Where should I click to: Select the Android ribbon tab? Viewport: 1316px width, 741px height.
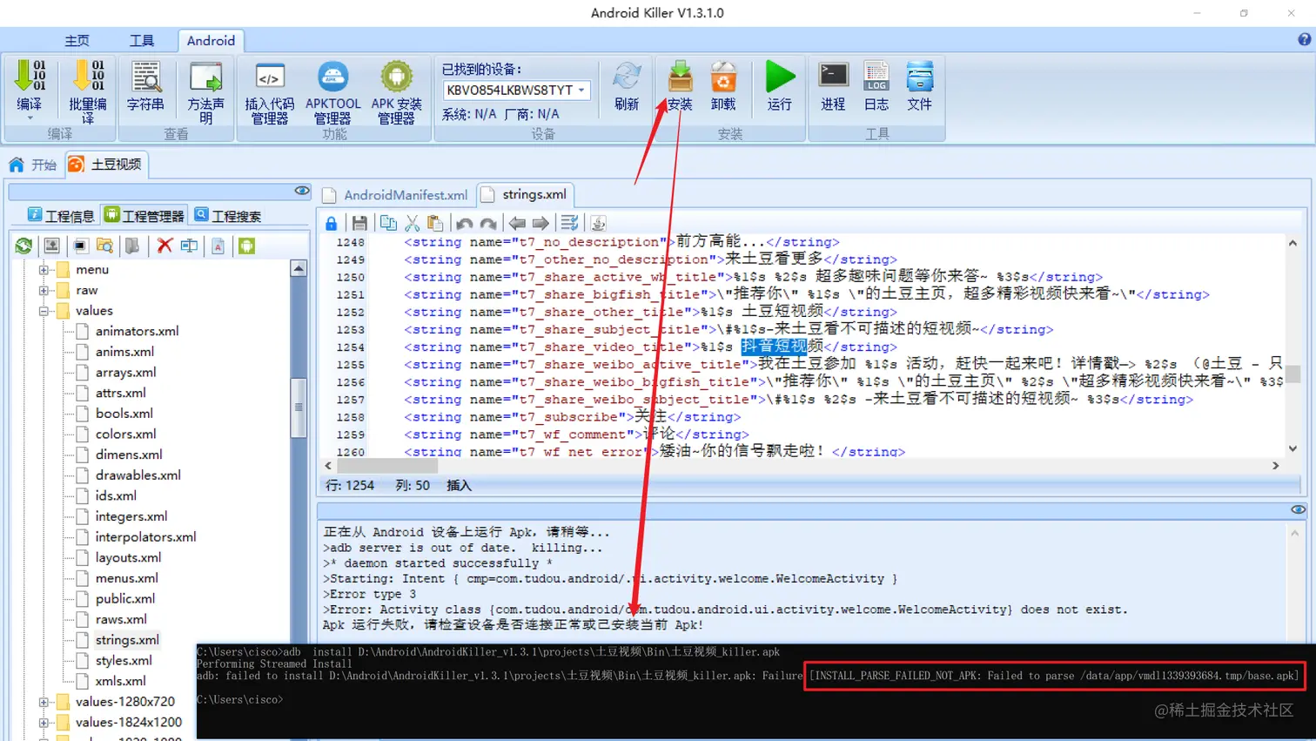pyautogui.click(x=211, y=40)
